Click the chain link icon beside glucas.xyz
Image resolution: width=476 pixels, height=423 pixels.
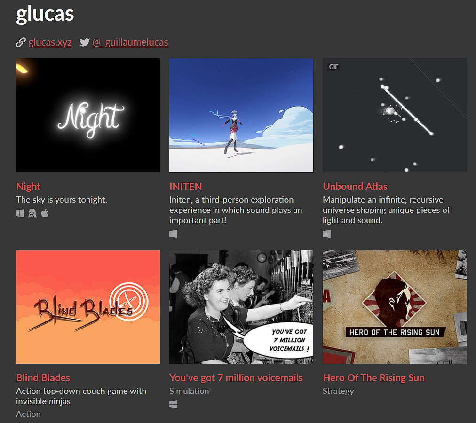pyautogui.click(x=21, y=42)
